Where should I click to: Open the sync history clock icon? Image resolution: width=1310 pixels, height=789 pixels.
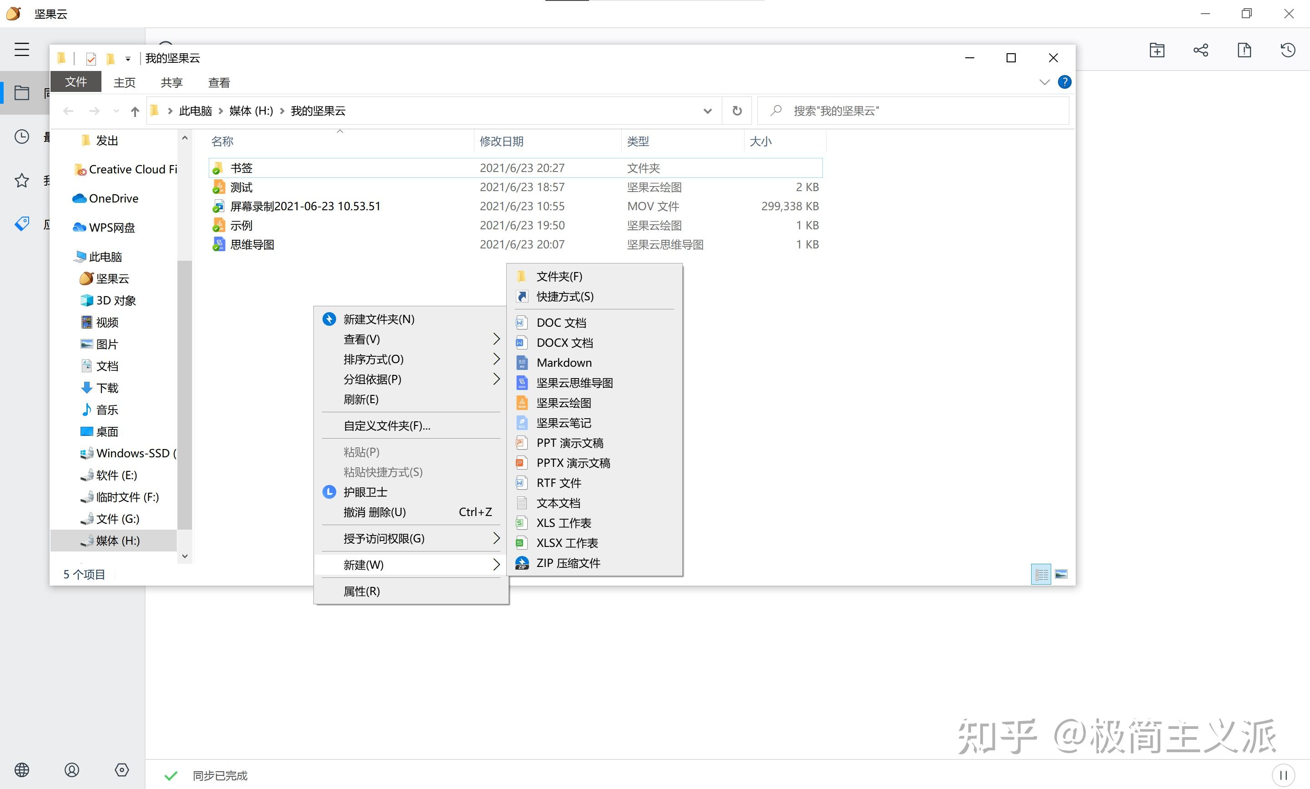1288,51
